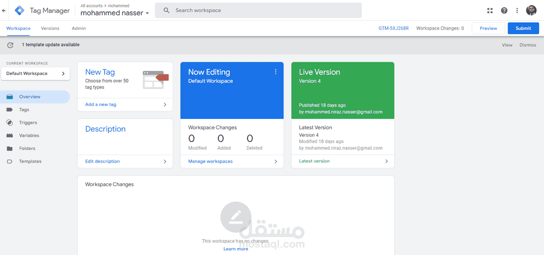Click the Tag Manager logo icon
Viewport: 544px width, 255px height.
pyautogui.click(x=20, y=11)
